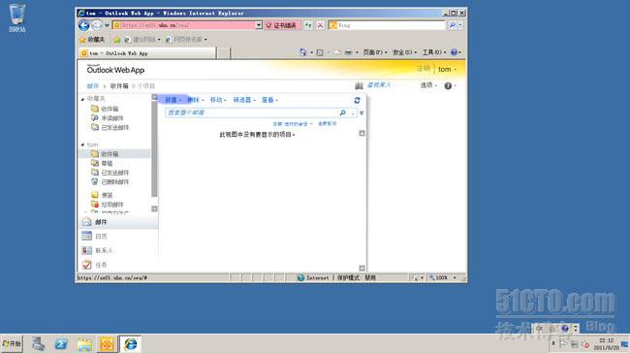Click the add to favorites bar icon
Viewport: 630px width, 354px height.
point(117,40)
